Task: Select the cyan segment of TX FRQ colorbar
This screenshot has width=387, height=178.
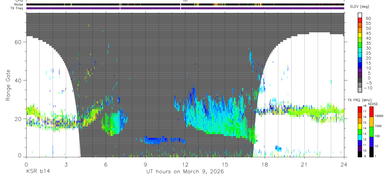Action: [360, 137]
